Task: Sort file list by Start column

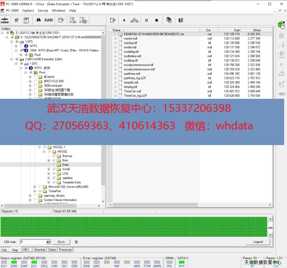Action: pyautogui.click(x=229, y=30)
